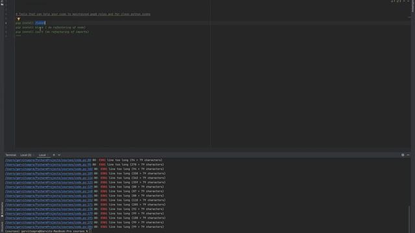Click the underlined comment line about tools

(83, 14)
